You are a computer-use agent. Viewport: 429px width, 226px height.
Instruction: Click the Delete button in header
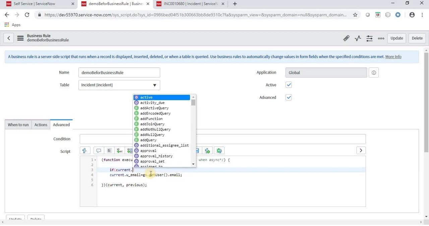click(417, 38)
